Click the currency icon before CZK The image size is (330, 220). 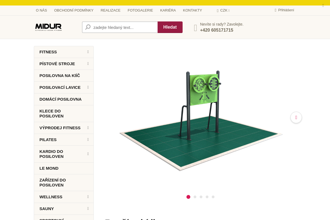point(218,10)
